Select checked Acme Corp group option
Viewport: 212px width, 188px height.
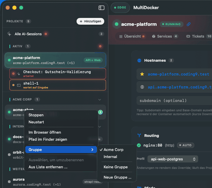pyautogui.click(x=113, y=150)
